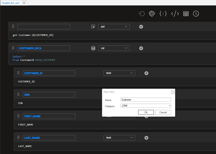This screenshot has height=154, width=216.
Task: Click the FIRST_NAME value text below its field
Action: click(x=25, y=125)
